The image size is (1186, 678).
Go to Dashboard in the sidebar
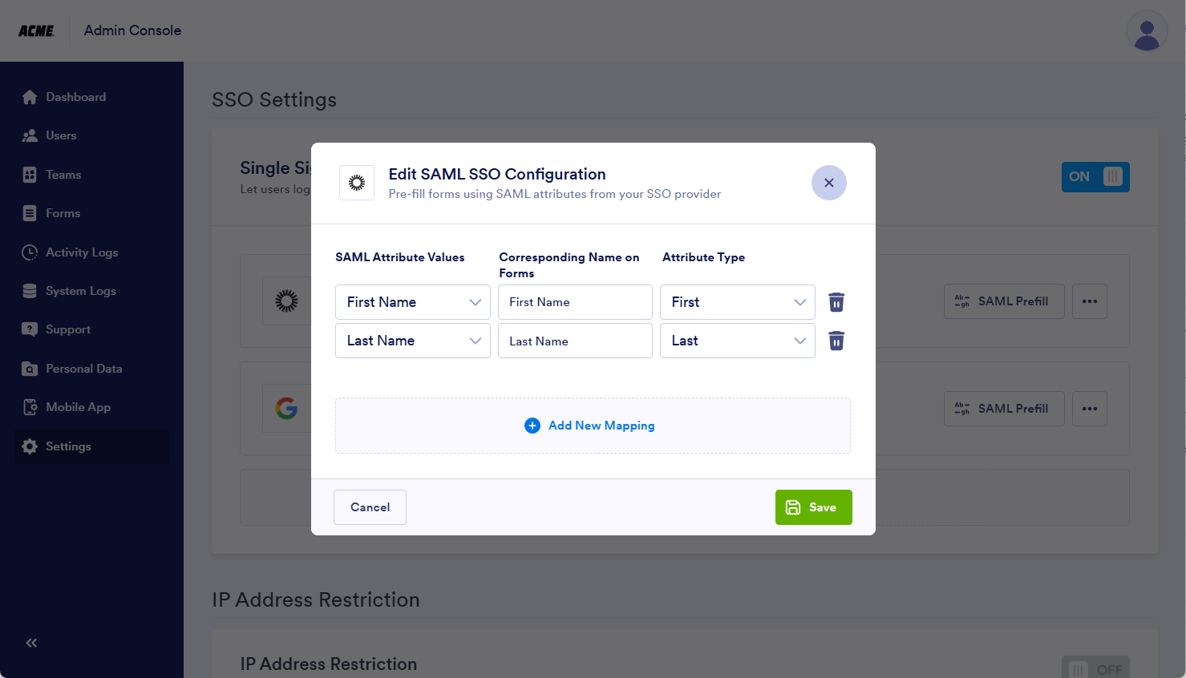[x=75, y=97]
